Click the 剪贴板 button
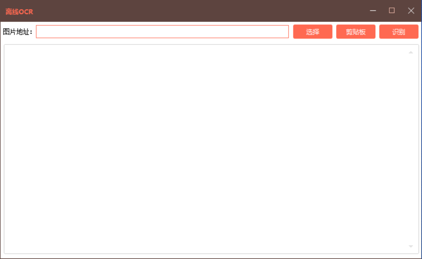The height and width of the screenshot is (259, 422). (x=356, y=32)
